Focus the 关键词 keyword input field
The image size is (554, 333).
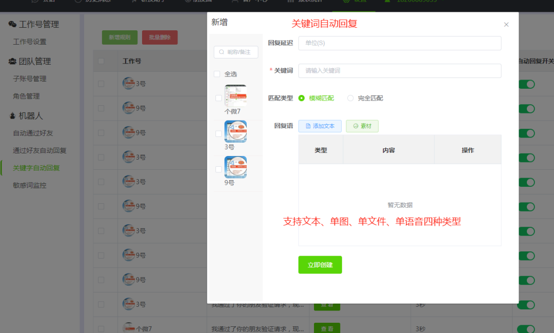(x=400, y=71)
